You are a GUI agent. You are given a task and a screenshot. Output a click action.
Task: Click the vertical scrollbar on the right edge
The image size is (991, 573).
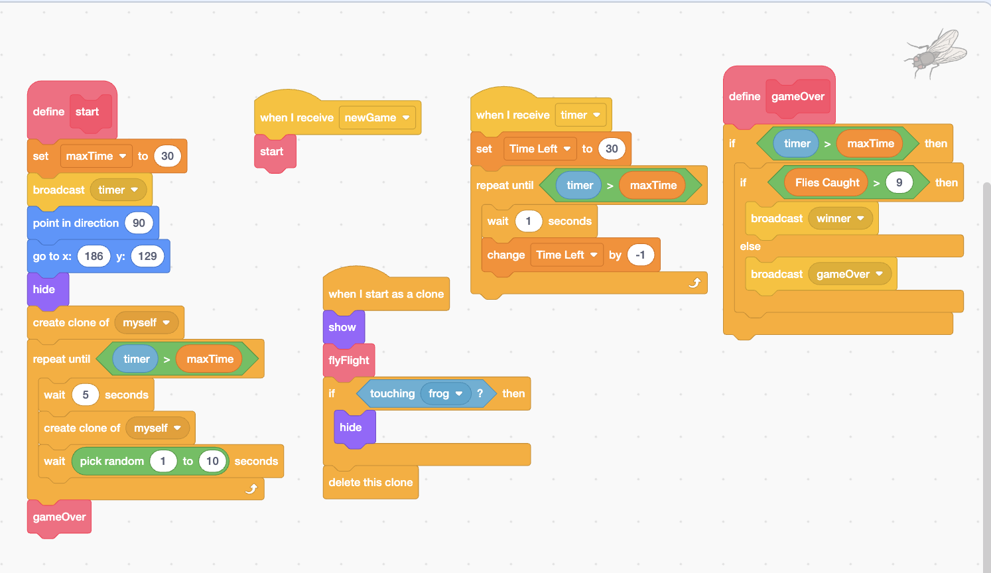coord(986,378)
